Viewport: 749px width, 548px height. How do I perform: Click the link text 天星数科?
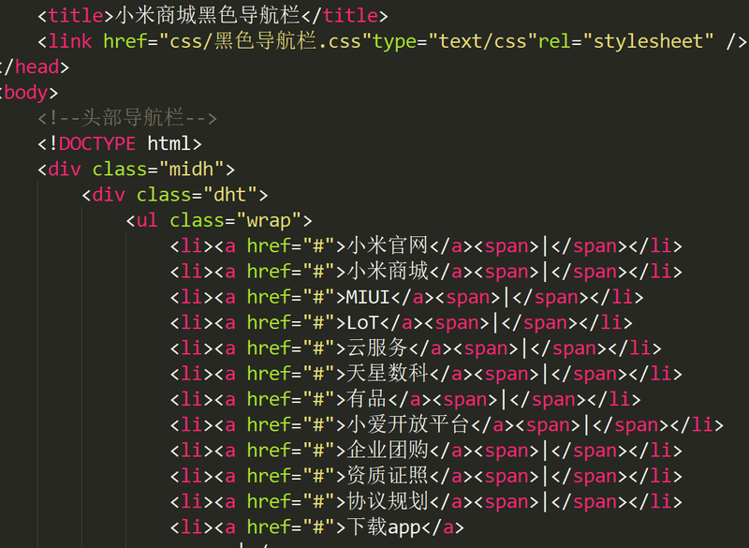pos(387,374)
